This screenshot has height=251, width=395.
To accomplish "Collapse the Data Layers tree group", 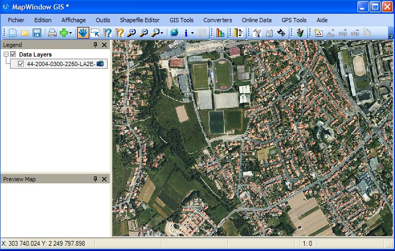I will (6, 54).
